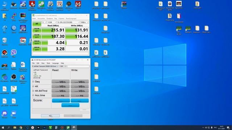Viewport: 232px width, 130px height.
Task: Open the taskbar search magnifier
Action: [9, 127]
